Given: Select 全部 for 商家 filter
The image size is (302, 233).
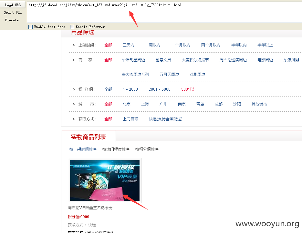Looking at the screenshot, I should (108, 60).
